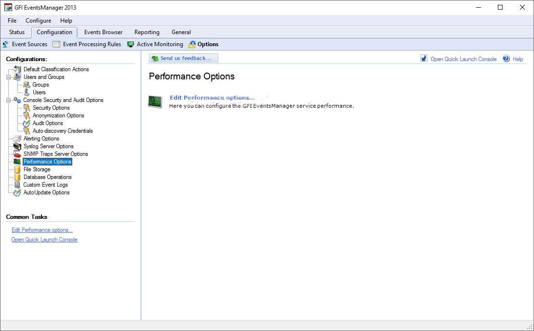Click the GFI EventsManager title bar app icon
This screenshot has width=534, height=331.
click(x=8, y=7)
